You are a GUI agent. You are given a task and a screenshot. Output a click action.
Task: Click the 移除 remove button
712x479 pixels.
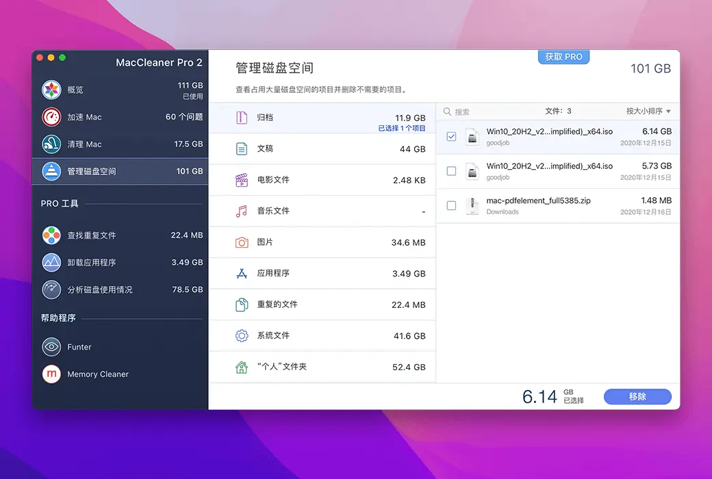pos(637,396)
